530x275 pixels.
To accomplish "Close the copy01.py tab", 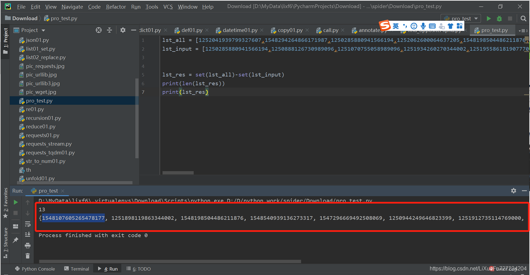I will coord(307,30).
